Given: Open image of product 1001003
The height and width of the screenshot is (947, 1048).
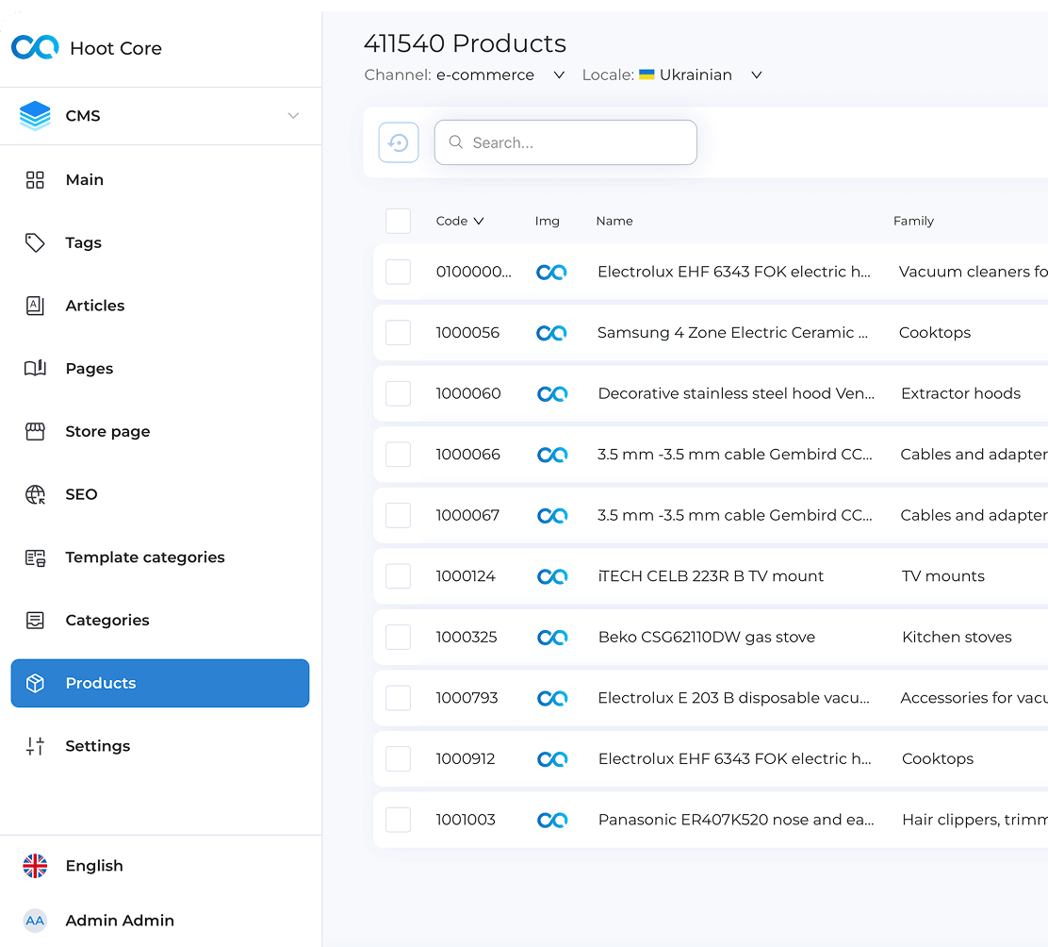Looking at the screenshot, I should tap(552, 820).
